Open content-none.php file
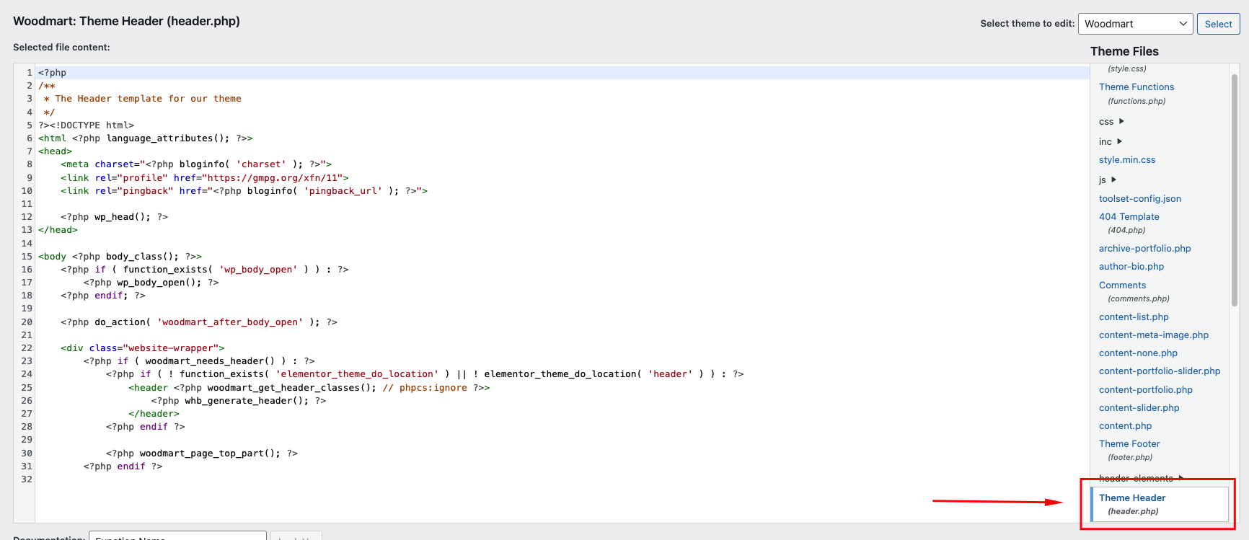 pyautogui.click(x=1138, y=353)
